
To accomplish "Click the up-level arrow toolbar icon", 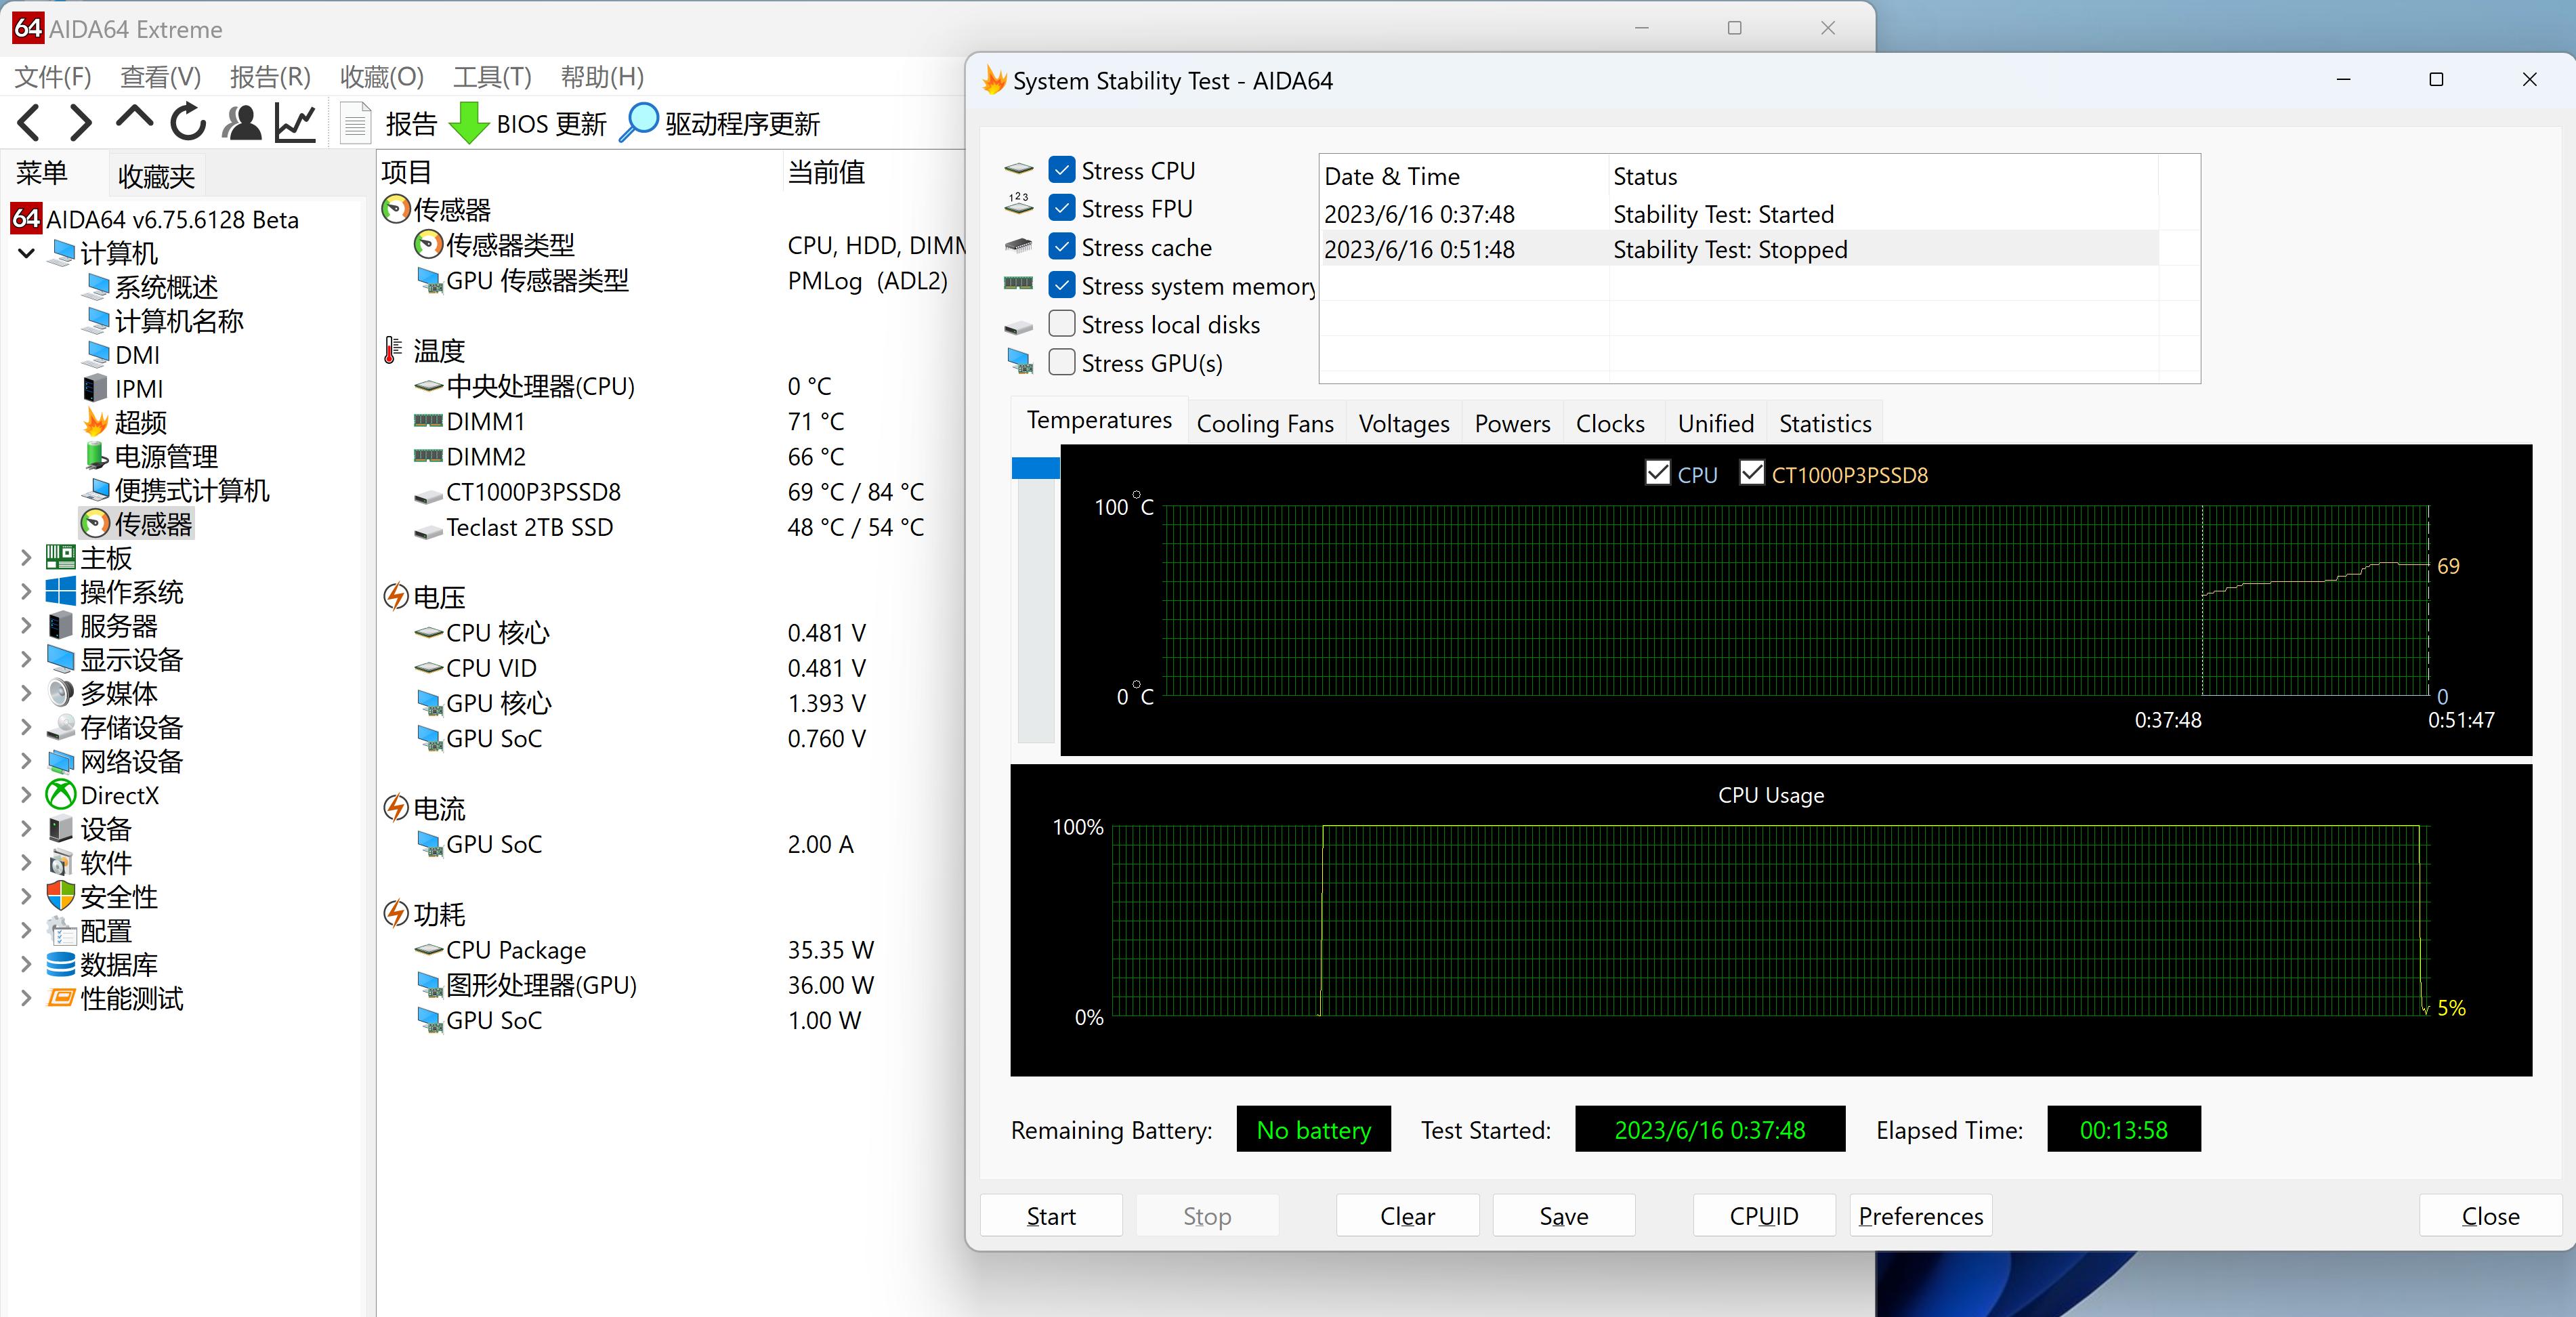I will [134, 120].
